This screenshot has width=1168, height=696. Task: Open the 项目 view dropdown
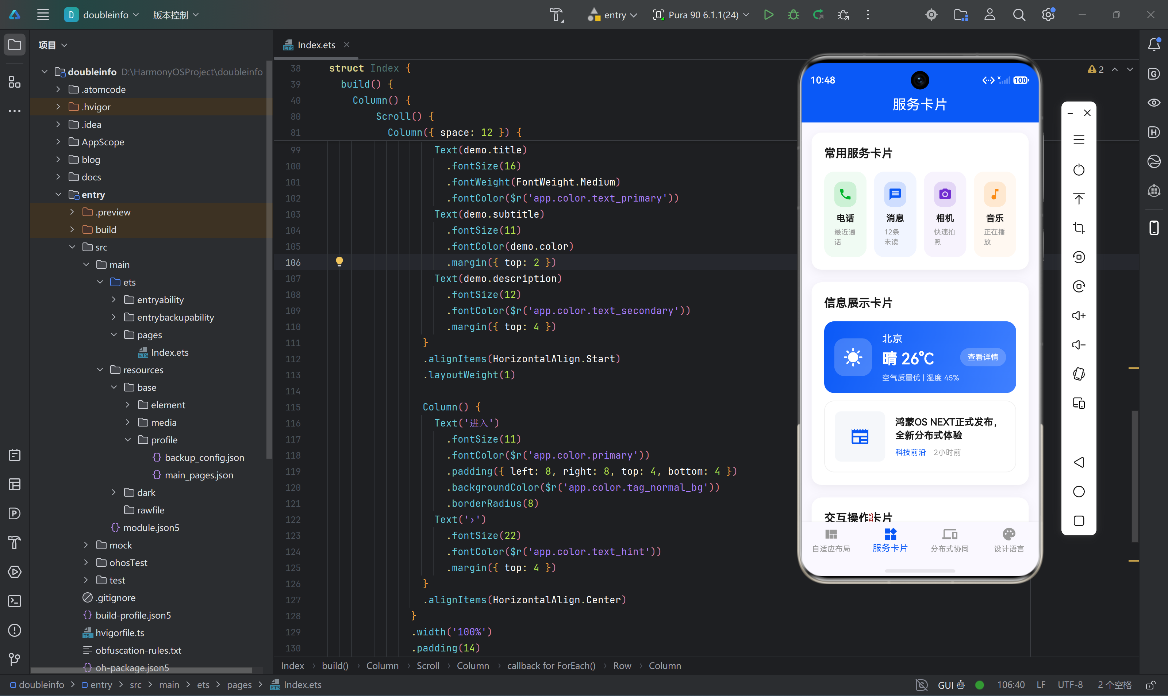pyautogui.click(x=53, y=45)
